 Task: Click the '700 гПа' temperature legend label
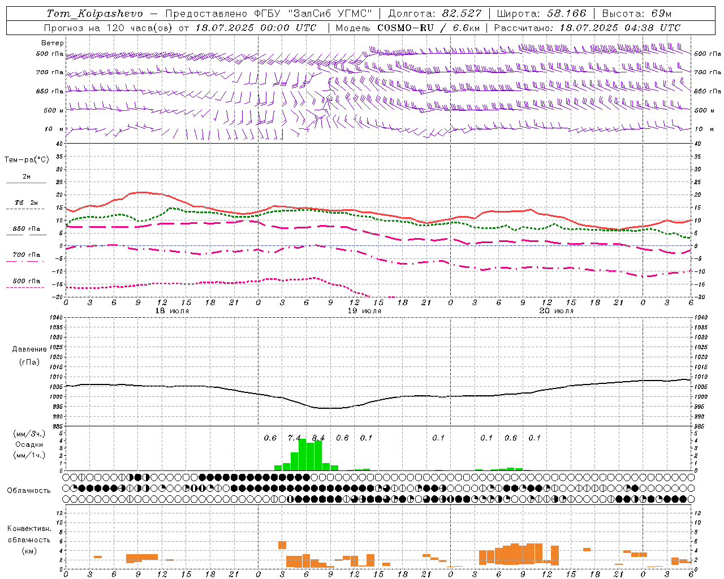26,255
